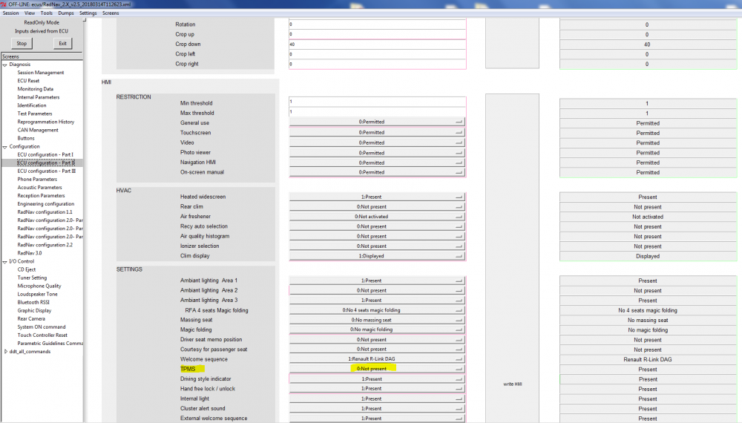The height and width of the screenshot is (423, 742).
Task: Open the Settings menu
Action: [88, 13]
